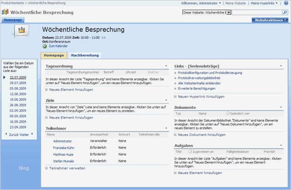Select the yellow Homepage page tab
Screen dimensions: 291x190
point(54,55)
